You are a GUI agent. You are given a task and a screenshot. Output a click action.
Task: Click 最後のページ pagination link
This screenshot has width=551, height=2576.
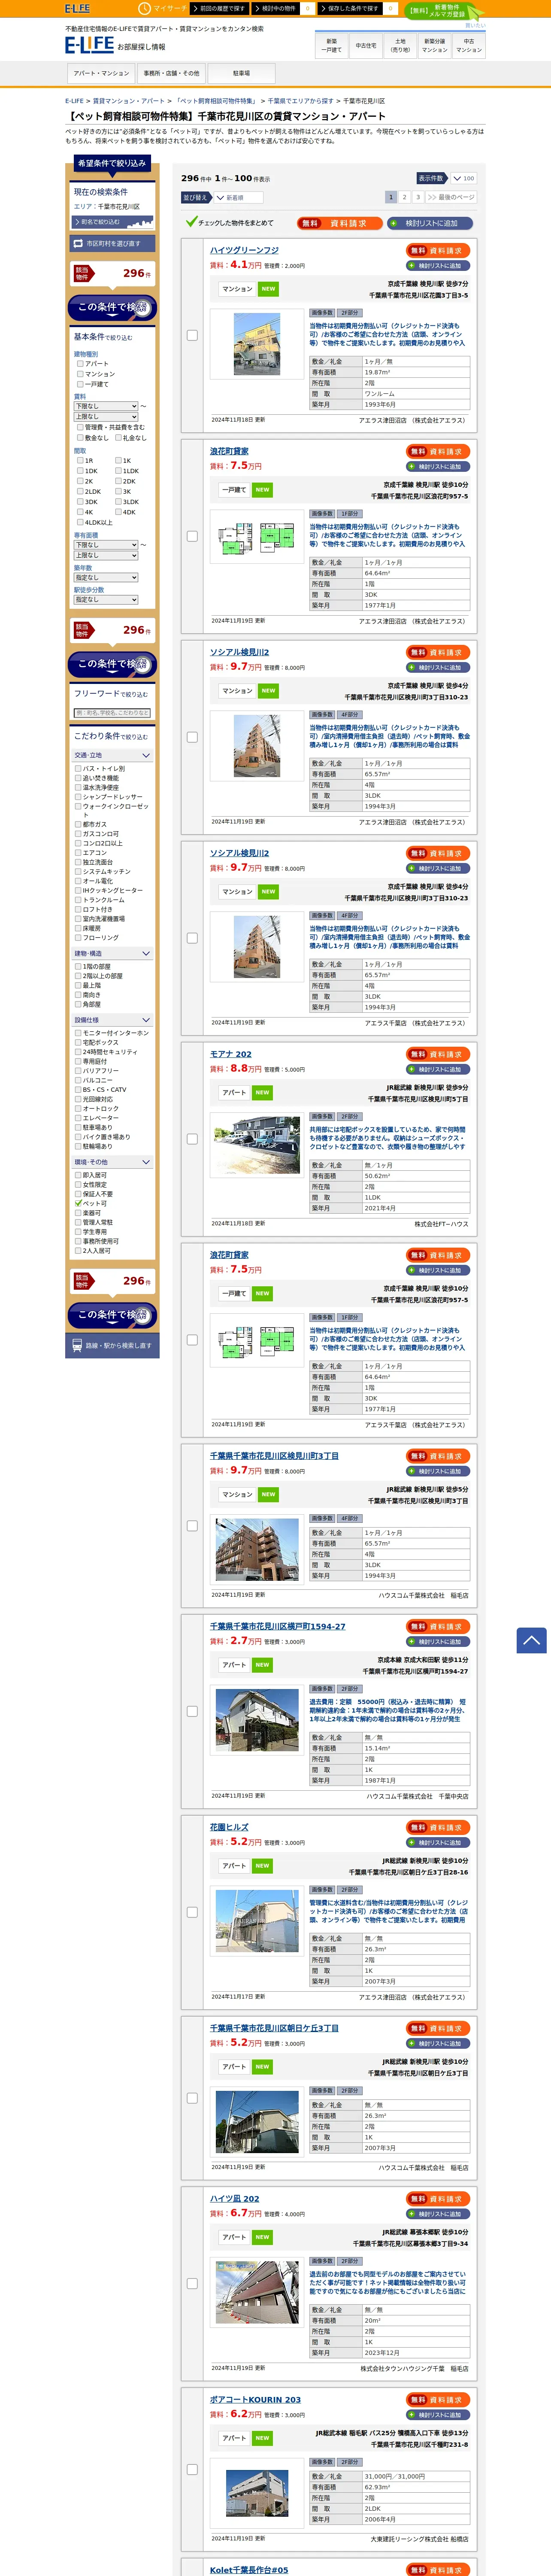tap(450, 198)
